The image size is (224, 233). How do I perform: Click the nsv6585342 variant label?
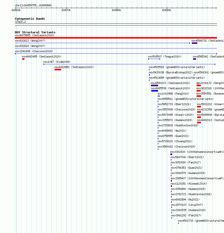(x=208, y=57)
